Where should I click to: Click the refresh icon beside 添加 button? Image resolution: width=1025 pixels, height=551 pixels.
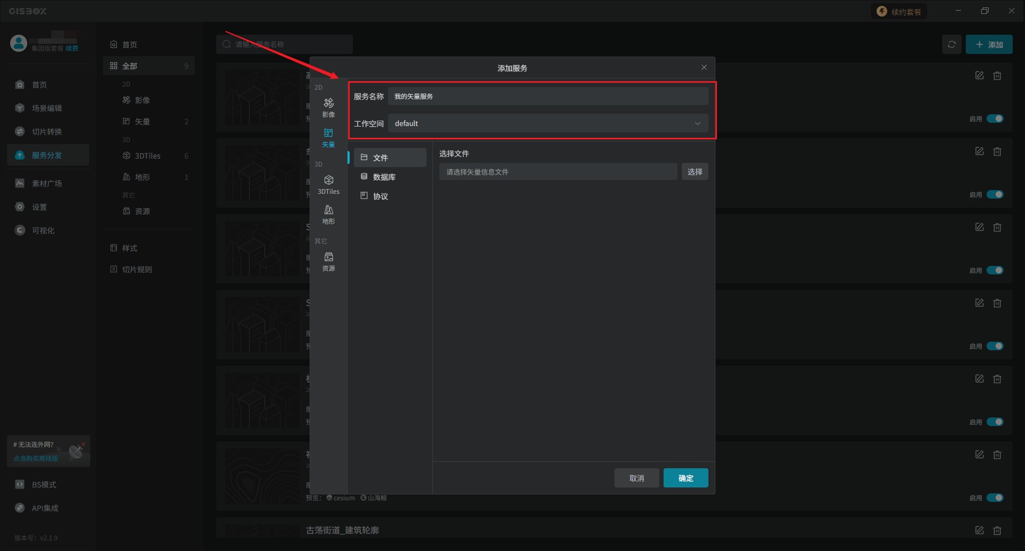click(x=951, y=45)
